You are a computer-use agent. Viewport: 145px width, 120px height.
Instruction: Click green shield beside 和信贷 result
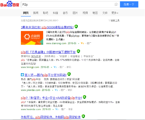pyautogui.click(x=84, y=97)
